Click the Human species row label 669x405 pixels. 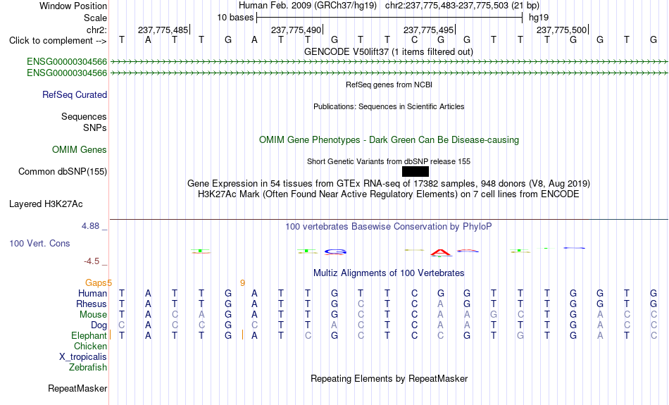[92, 293]
